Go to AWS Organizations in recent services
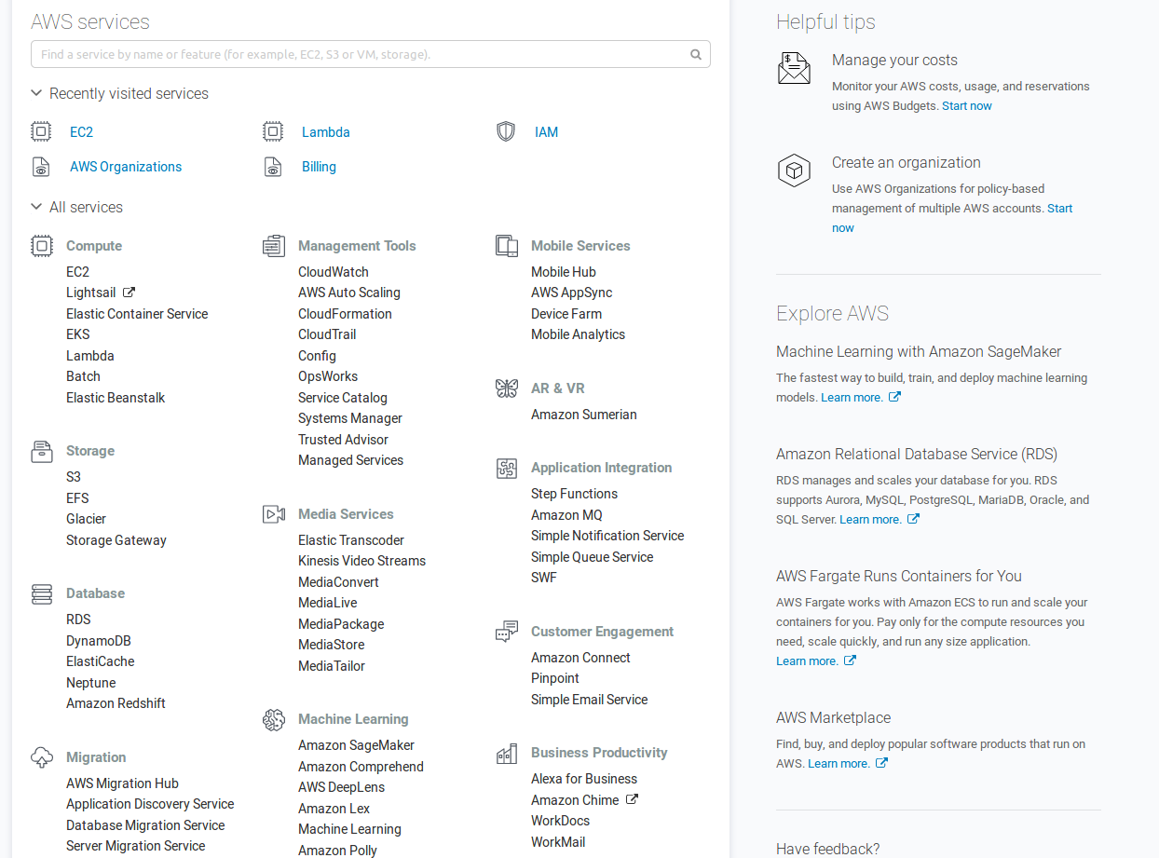 tap(126, 167)
